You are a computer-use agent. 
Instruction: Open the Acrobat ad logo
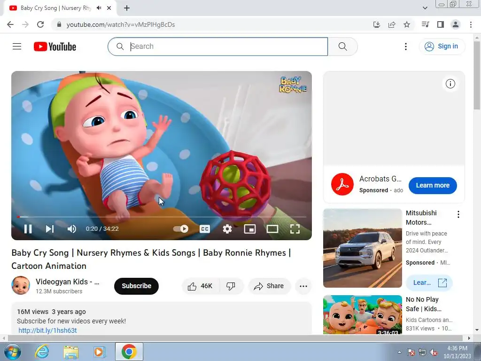point(342,184)
